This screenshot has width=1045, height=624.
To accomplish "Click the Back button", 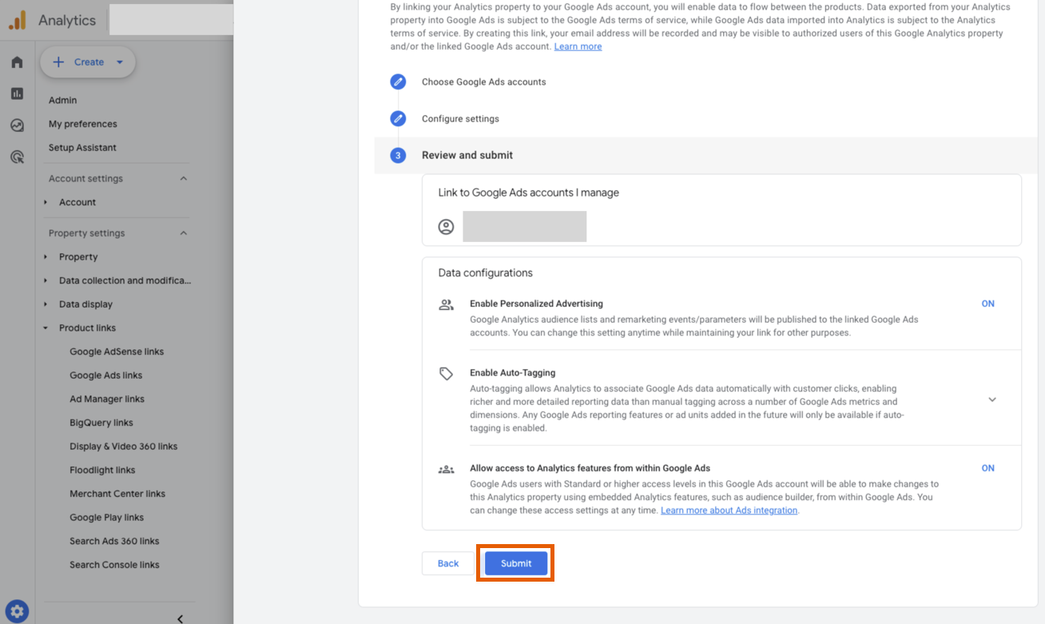I will (x=448, y=563).
